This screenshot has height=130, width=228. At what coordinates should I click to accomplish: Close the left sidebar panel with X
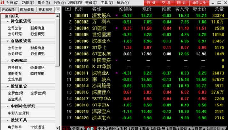tap(58, 9)
